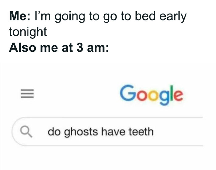Click the bold "Me:" label
Screen dimensions: 216x170
click(19, 16)
